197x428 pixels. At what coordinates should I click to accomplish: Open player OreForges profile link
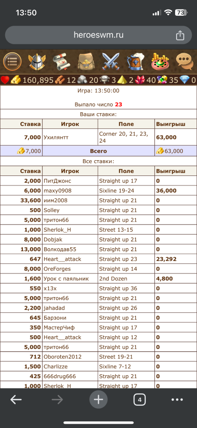click(x=57, y=269)
